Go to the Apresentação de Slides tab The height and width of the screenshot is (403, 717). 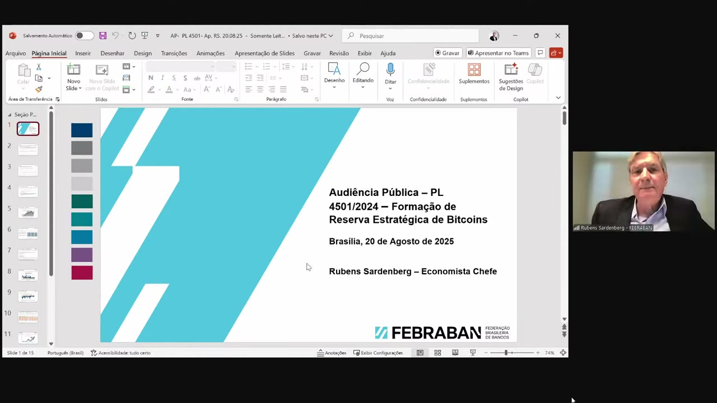(x=264, y=53)
